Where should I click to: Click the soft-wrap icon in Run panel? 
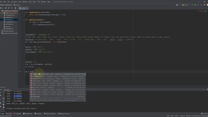(x=4, y=99)
